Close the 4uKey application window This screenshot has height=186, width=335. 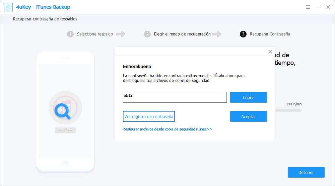(x=328, y=7)
